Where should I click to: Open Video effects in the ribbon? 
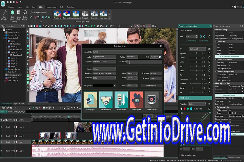click(19, 15)
